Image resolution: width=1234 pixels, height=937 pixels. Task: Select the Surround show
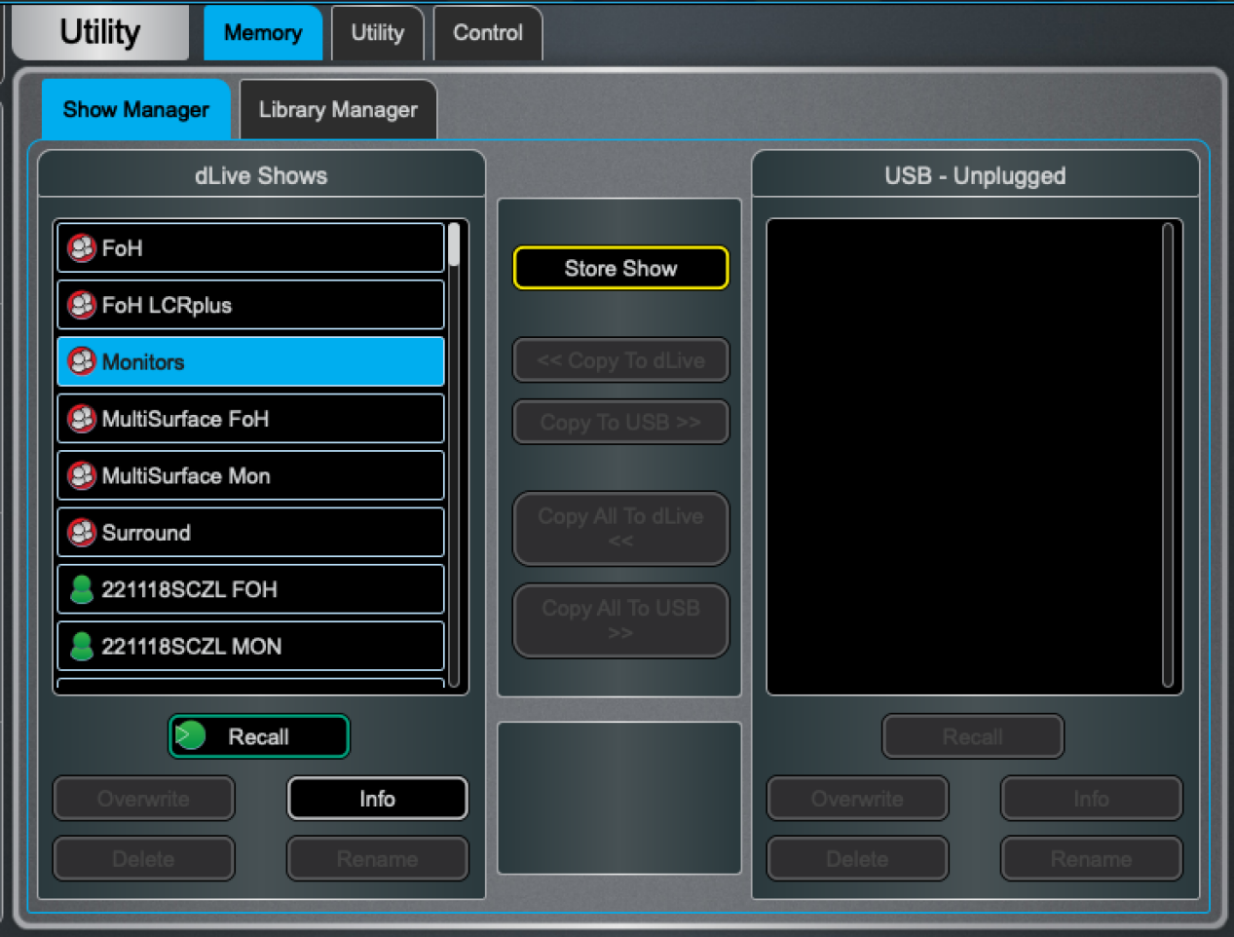[x=251, y=533]
